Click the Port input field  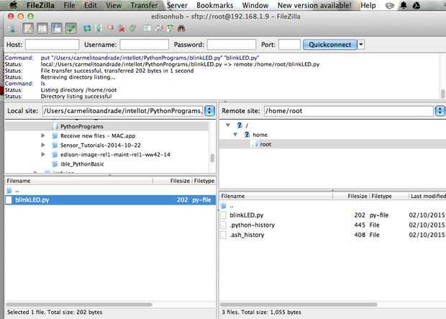click(x=289, y=45)
